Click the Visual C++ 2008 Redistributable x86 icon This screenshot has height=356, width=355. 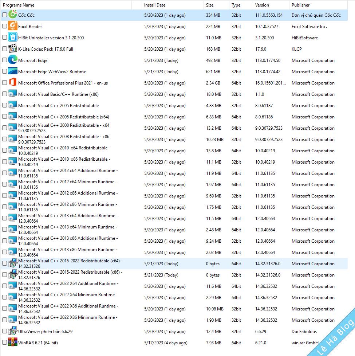(13, 139)
